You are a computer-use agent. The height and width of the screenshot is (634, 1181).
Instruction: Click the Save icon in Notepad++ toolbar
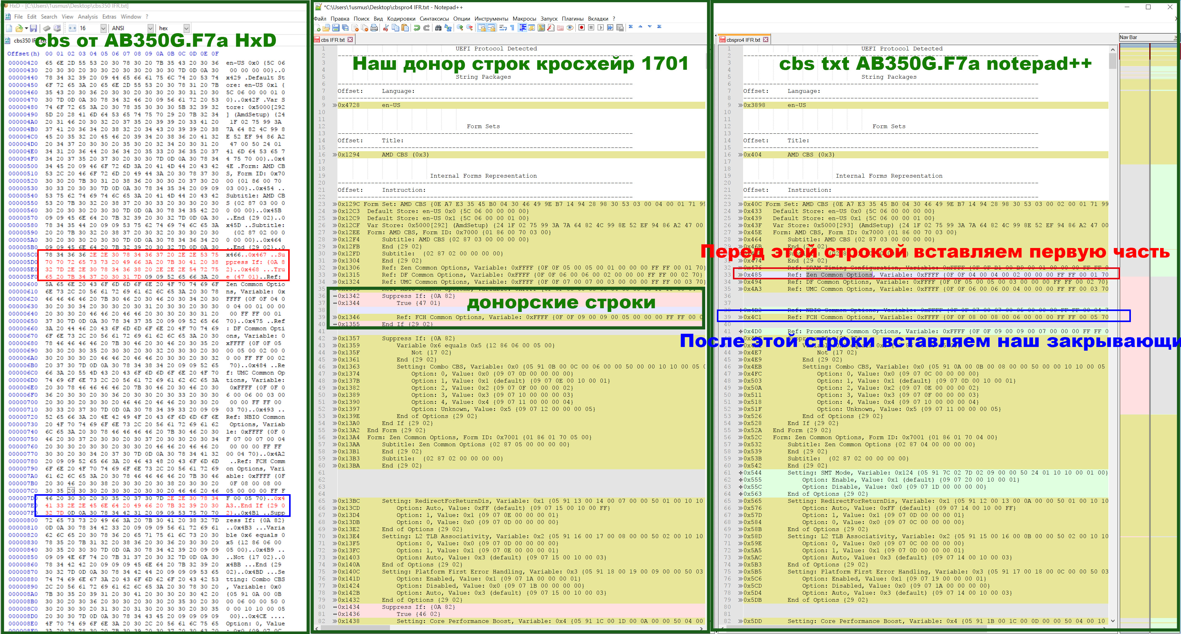click(x=336, y=28)
